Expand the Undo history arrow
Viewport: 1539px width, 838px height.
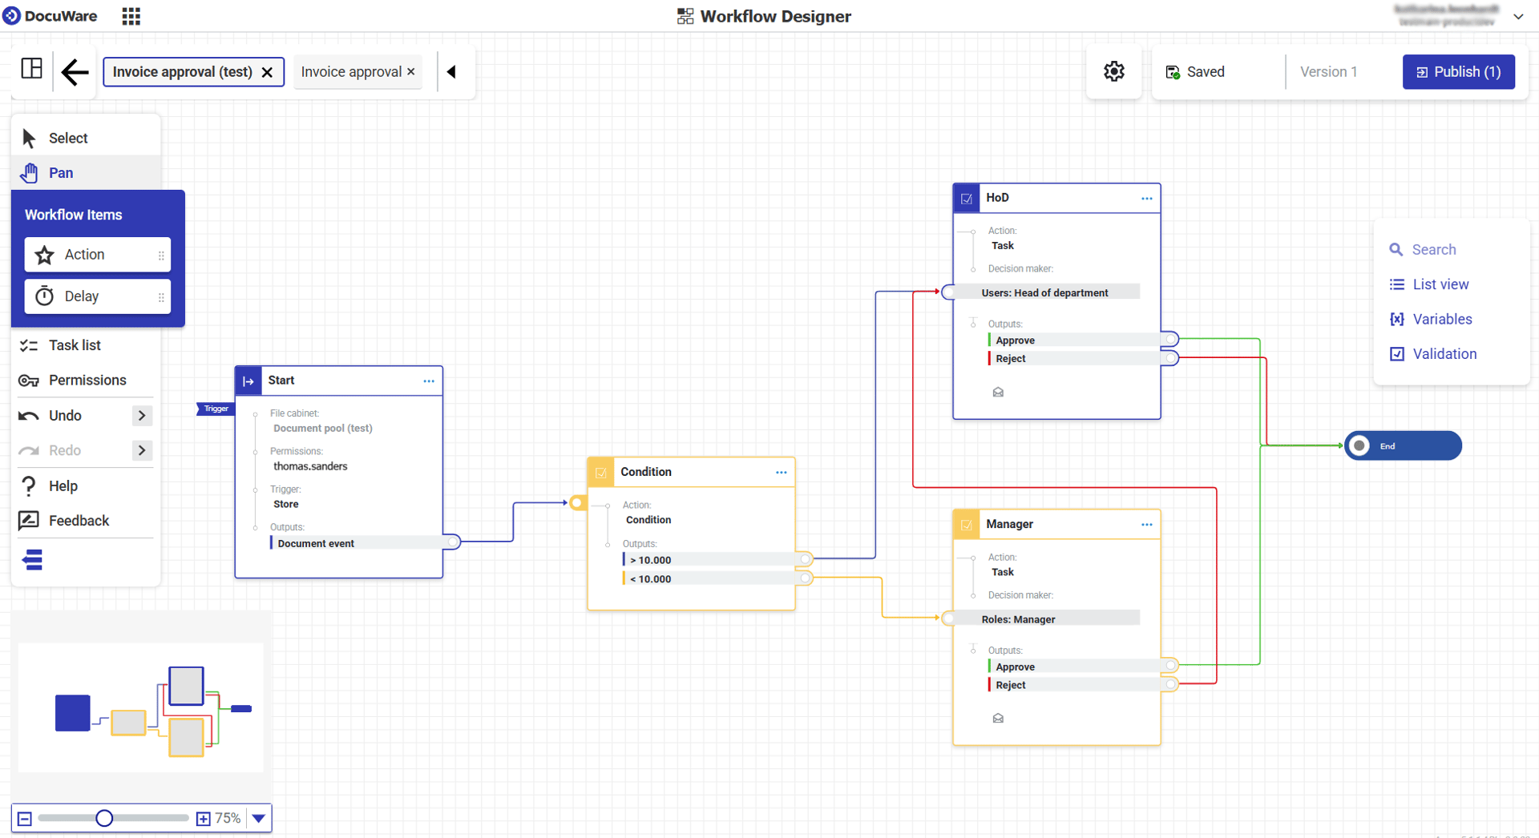click(142, 415)
